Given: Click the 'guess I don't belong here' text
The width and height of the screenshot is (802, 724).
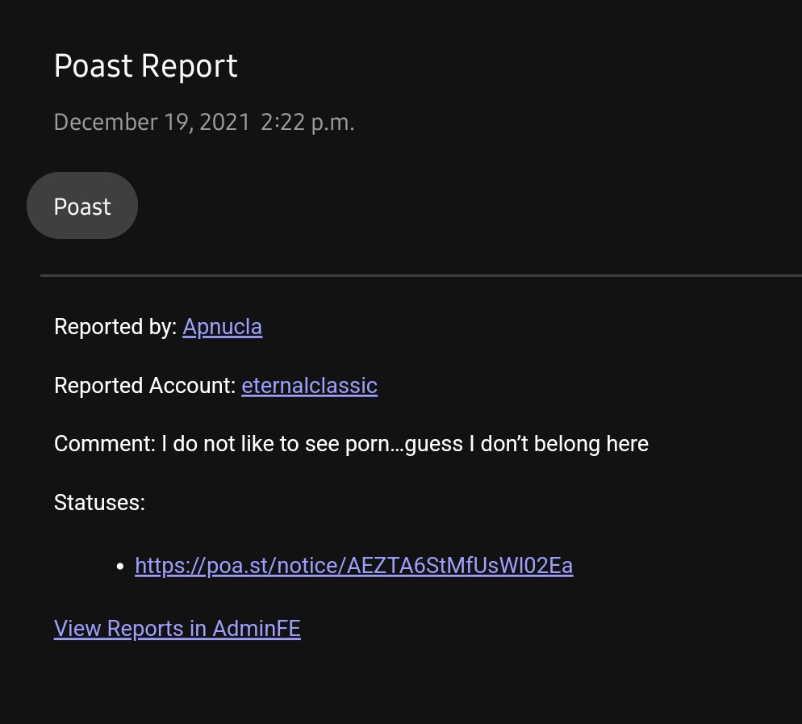Looking at the screenshot, I should pyautogui.click(x=527, y=444).
